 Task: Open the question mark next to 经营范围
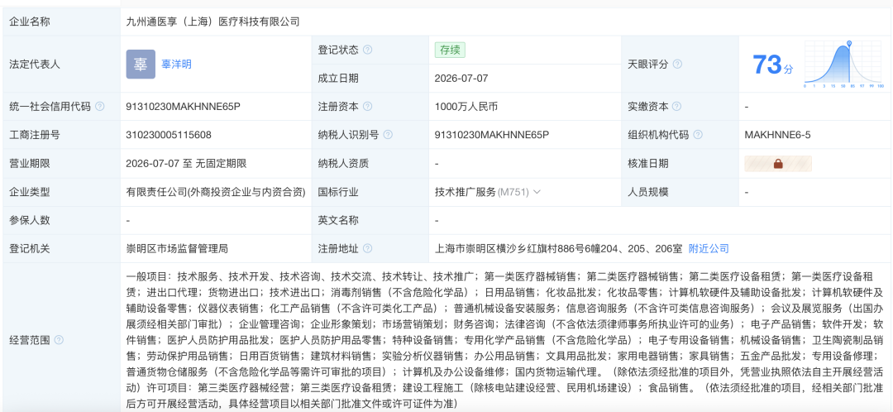coord(59,340)
